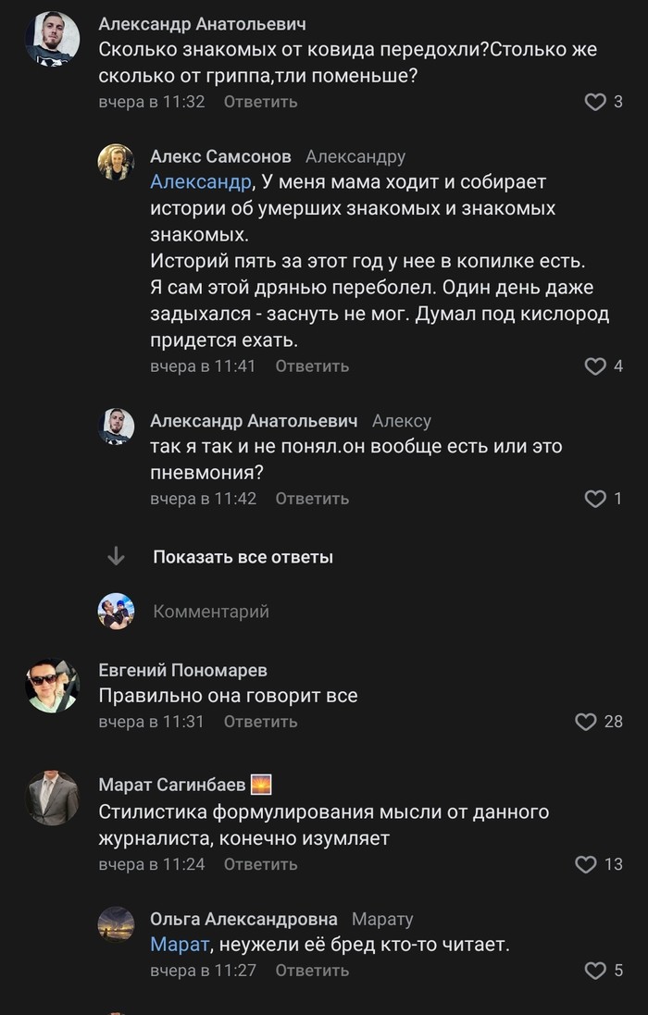
Task: Click the sunset emoji badge beside Марат Сагинбаев
Action: coord(261,785)
